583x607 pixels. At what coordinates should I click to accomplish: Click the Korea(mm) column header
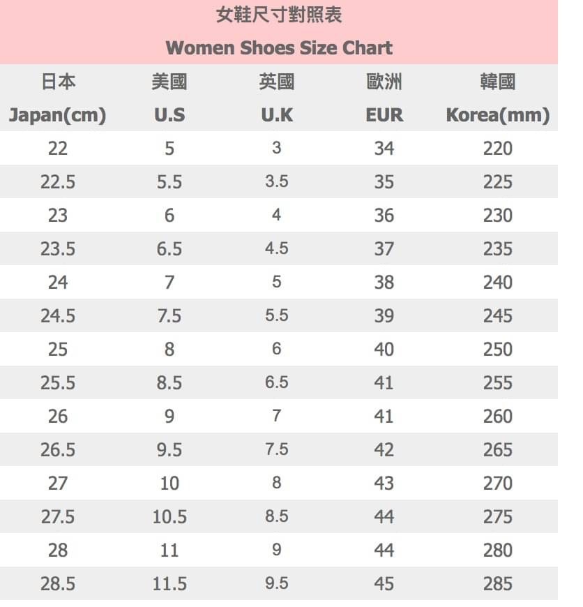[498, 115]
